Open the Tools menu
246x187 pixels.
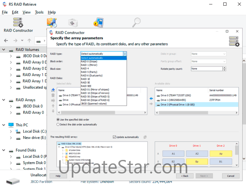click(x=39, y=12)
